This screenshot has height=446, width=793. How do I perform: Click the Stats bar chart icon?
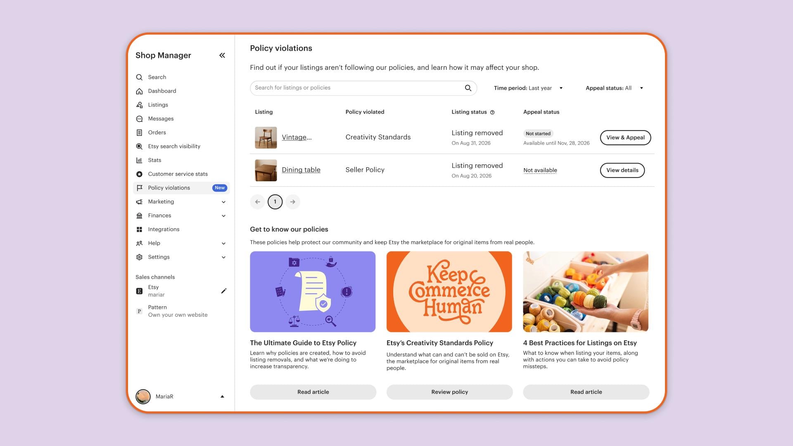[139, 160]
